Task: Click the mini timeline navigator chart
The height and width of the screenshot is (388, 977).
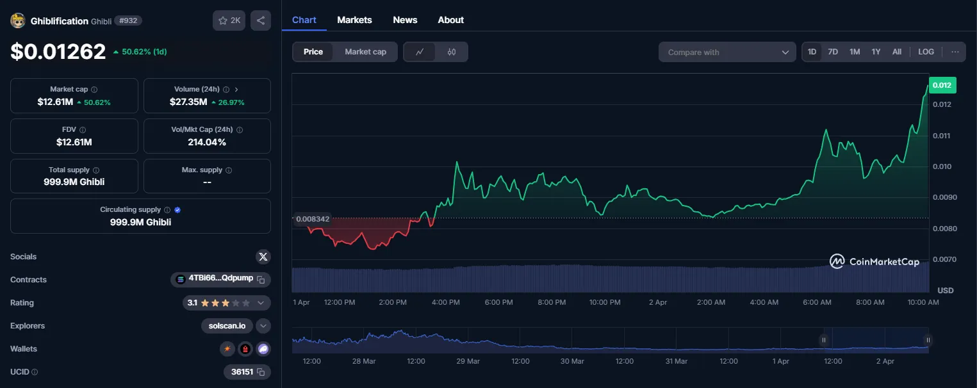Action: tap(610, 341)
